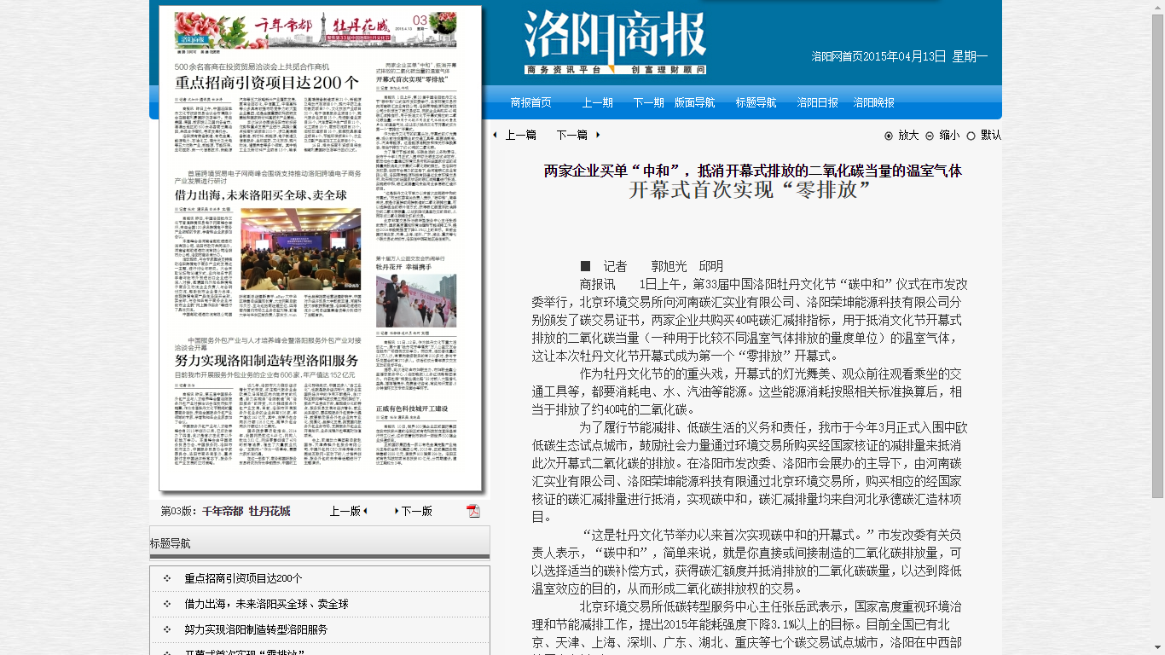Open list item 重点招商引资项目达200个

pyautogui.click(x=243, y=578)
